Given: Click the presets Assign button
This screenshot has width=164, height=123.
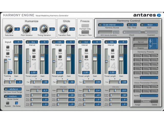Looking at the screenshot, I should tap(138, 101).
